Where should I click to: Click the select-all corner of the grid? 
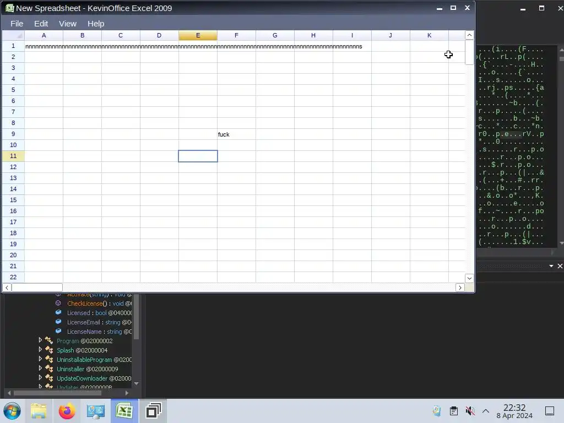13,35
